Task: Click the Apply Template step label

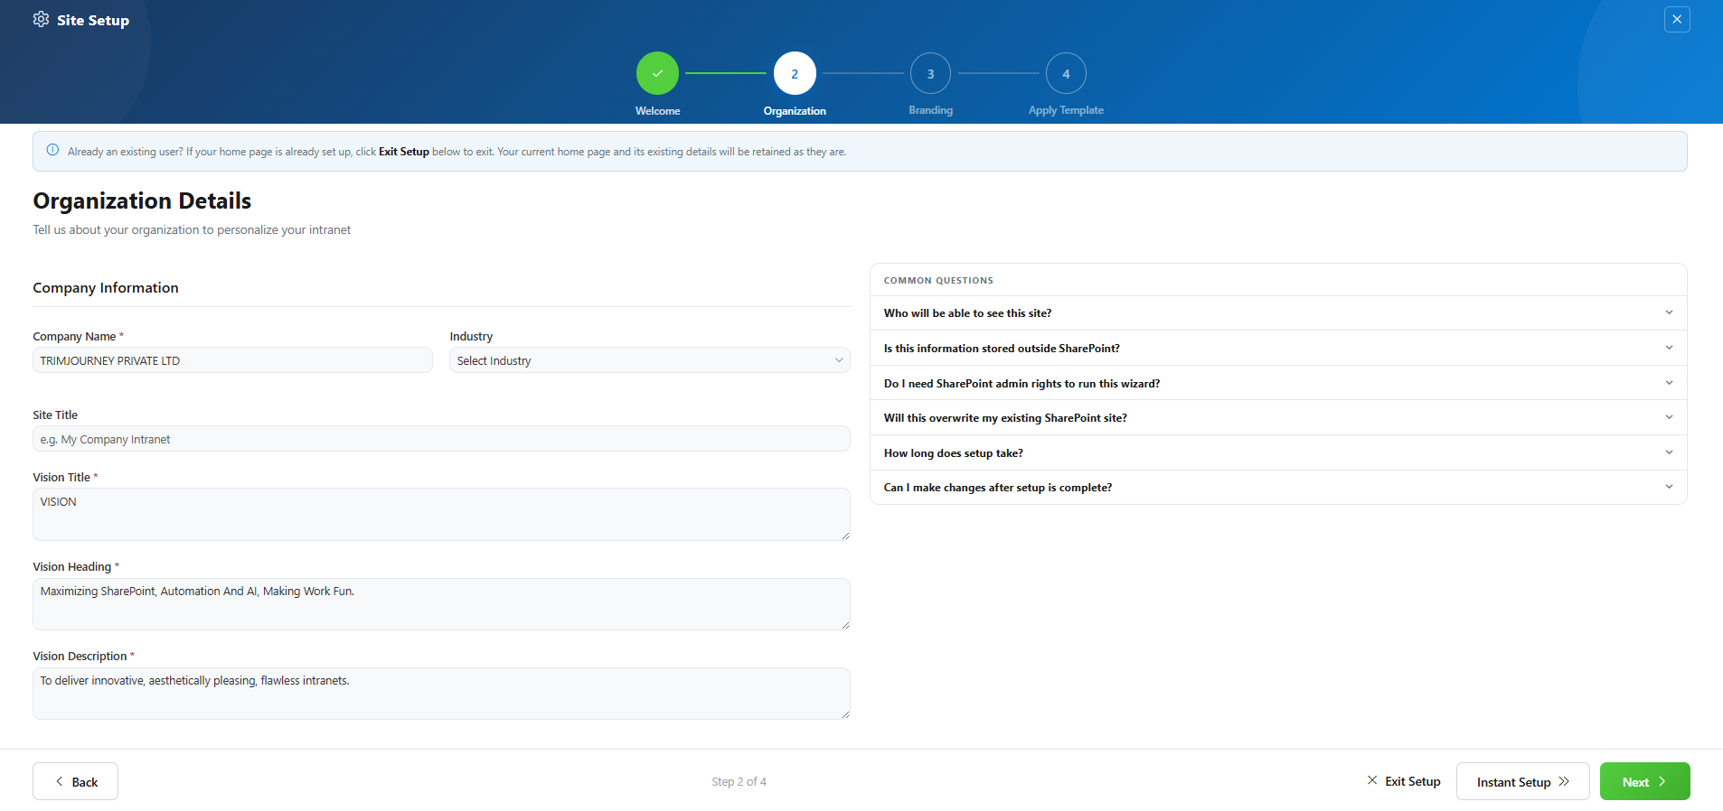Action: click(x=1066, y=110)
